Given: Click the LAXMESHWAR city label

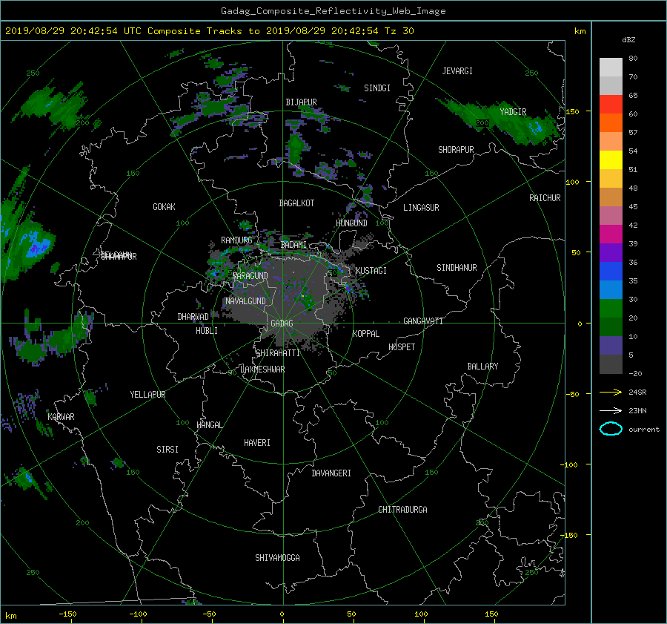Looking at the screenshot, I should (262, 370).
